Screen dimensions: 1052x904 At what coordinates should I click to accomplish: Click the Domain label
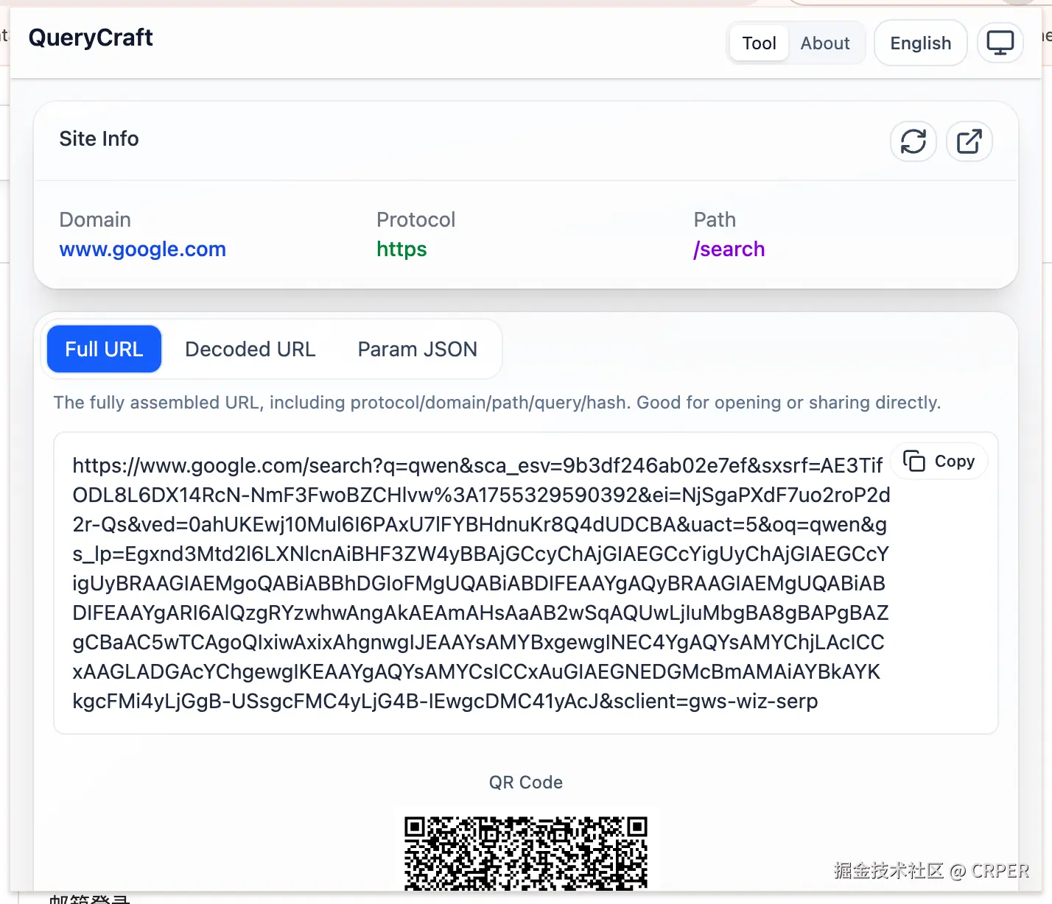(x=95, y=219)
